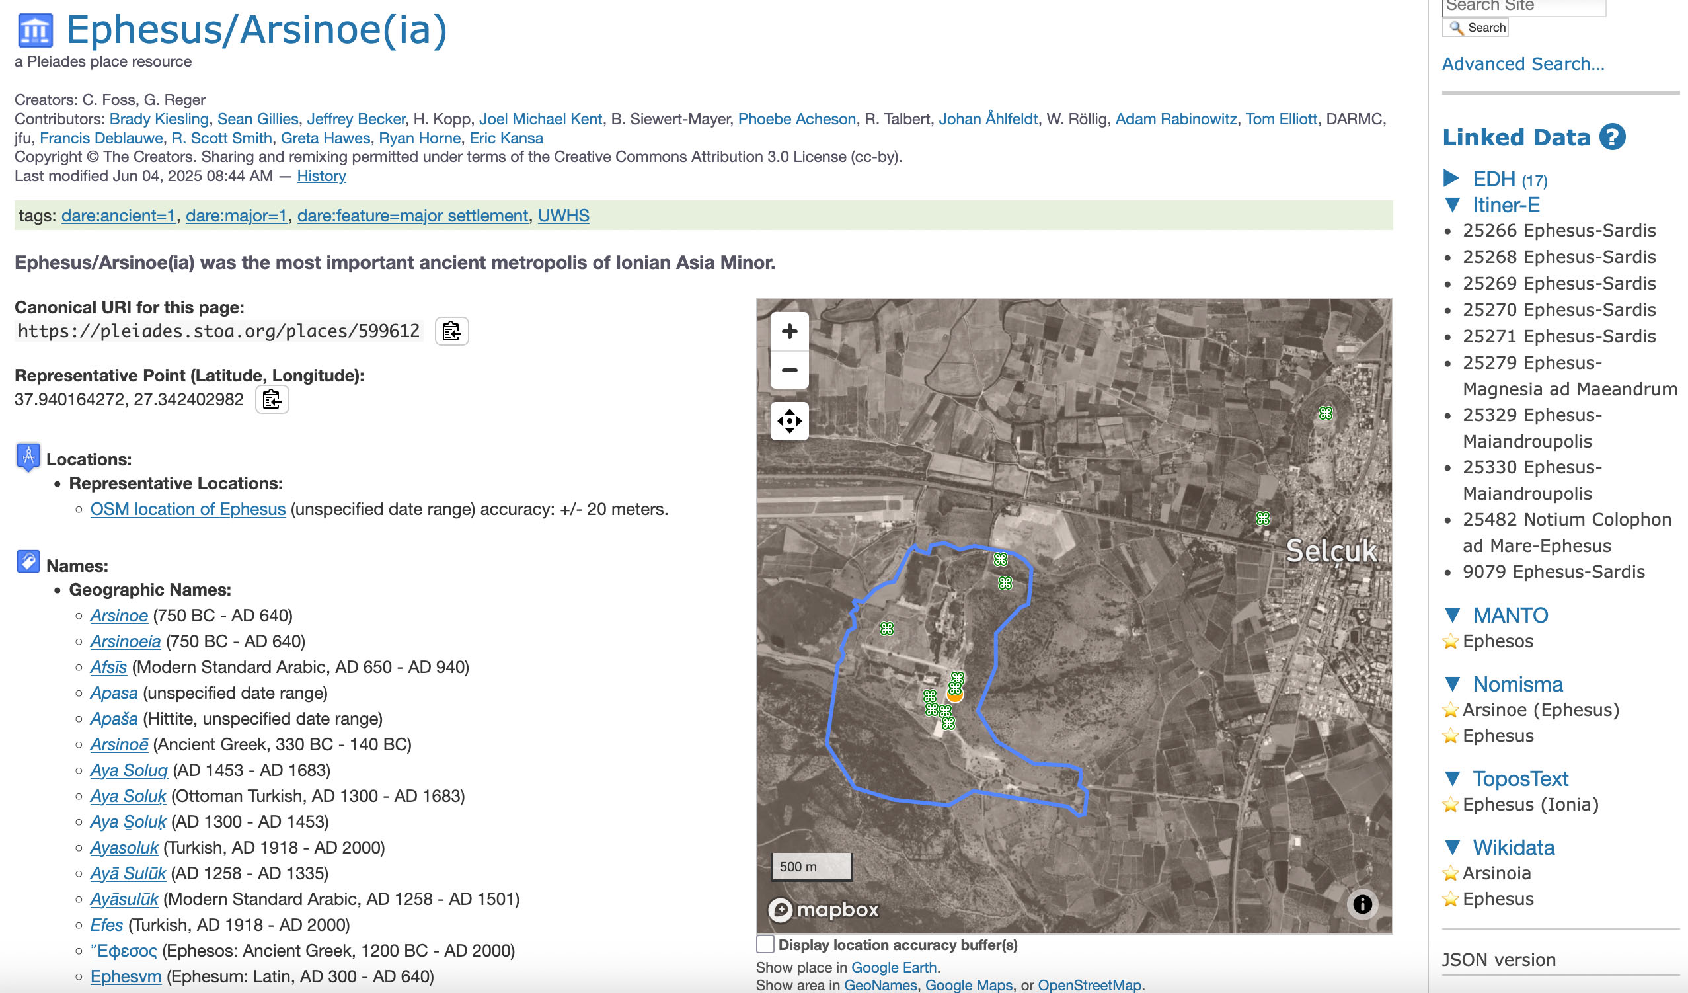The image size is (1688, 993).
Task: Collapse the MANTO linked data section
Action: 1452,615
